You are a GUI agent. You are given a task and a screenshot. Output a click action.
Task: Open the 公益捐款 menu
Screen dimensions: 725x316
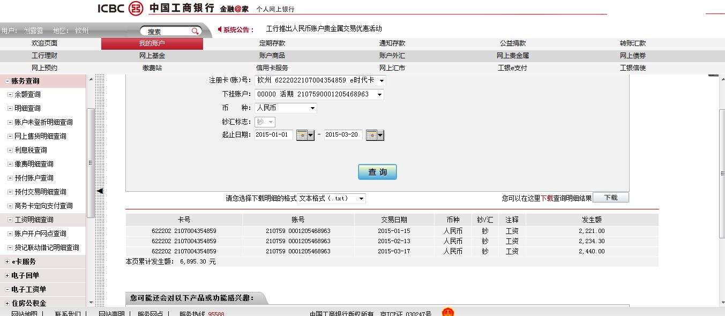(513, 43)
